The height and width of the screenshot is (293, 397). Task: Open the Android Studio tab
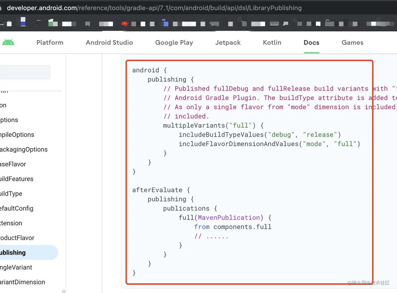coord(109,42)
